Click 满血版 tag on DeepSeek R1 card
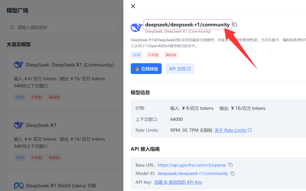Image resolution: width=306 pixels, height=191 pixels. click(54, 157)
